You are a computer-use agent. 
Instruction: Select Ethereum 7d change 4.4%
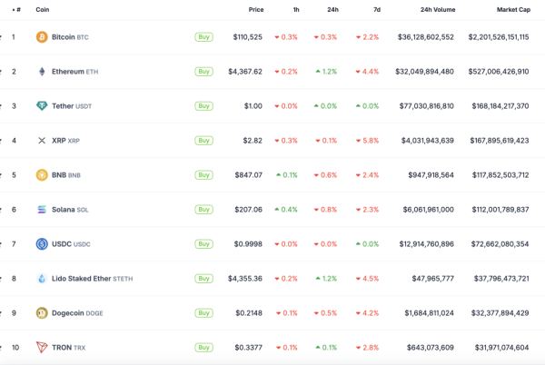tap(367, 72)
